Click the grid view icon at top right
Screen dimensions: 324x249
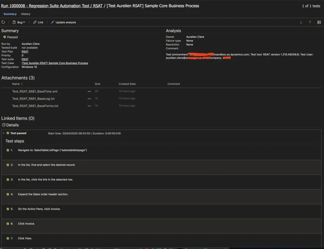point(319,22)
